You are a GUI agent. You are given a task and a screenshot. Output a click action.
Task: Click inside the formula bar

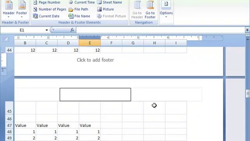tap(160, 30)
